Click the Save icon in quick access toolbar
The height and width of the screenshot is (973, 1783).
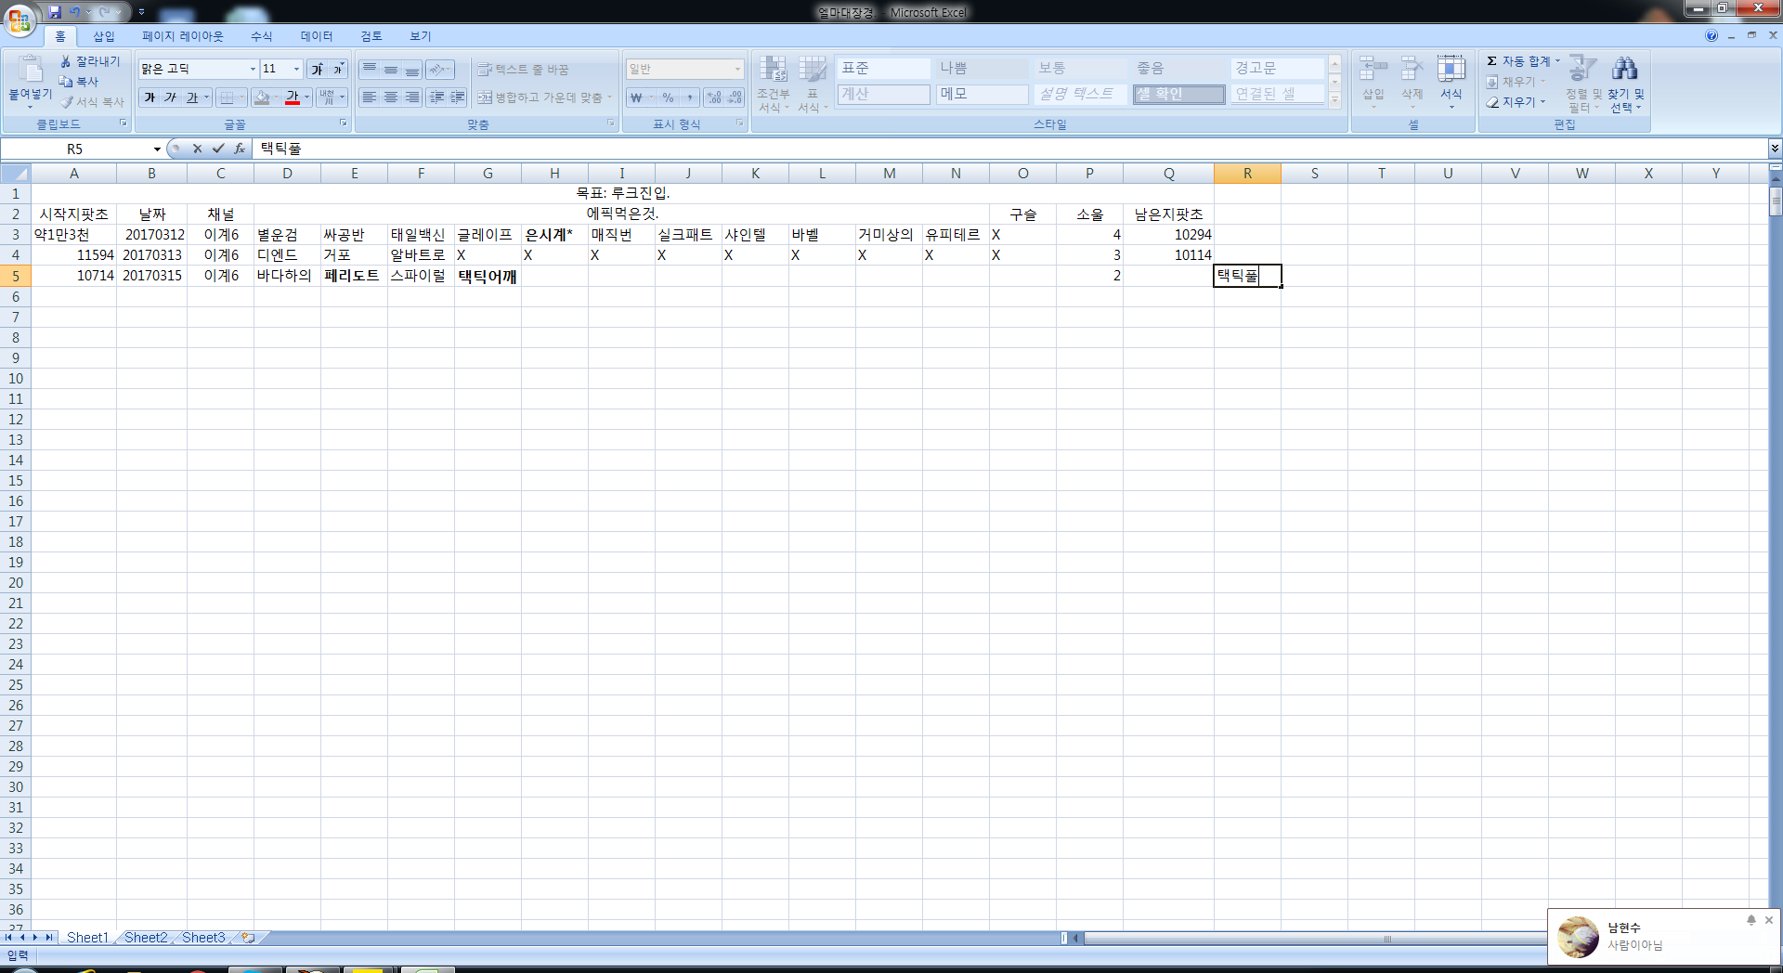coord(55,12)
